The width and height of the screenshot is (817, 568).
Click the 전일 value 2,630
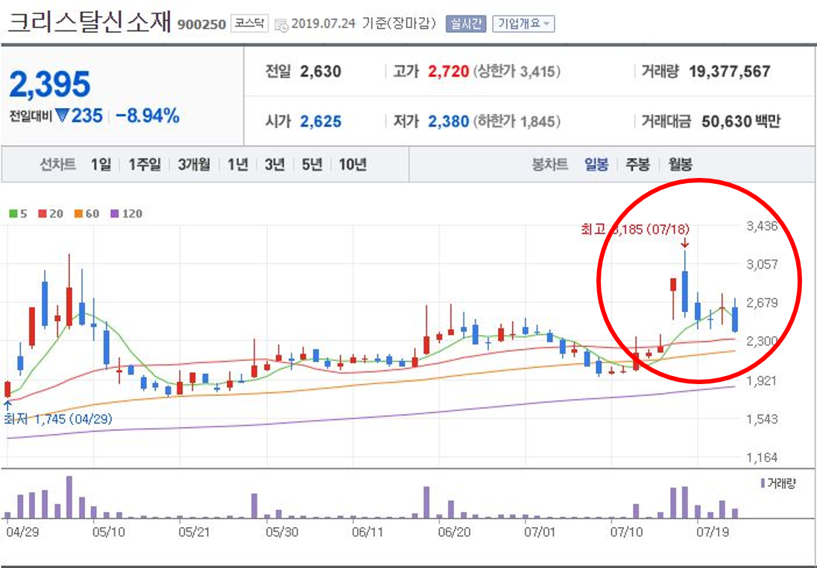321,71
